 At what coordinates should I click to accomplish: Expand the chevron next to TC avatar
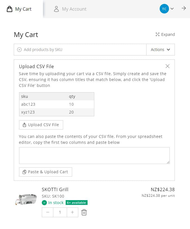tap(172, 9)
